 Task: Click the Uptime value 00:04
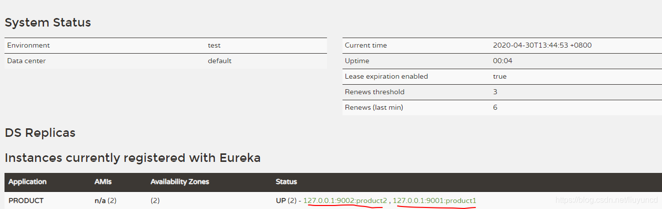click(502, 61)
